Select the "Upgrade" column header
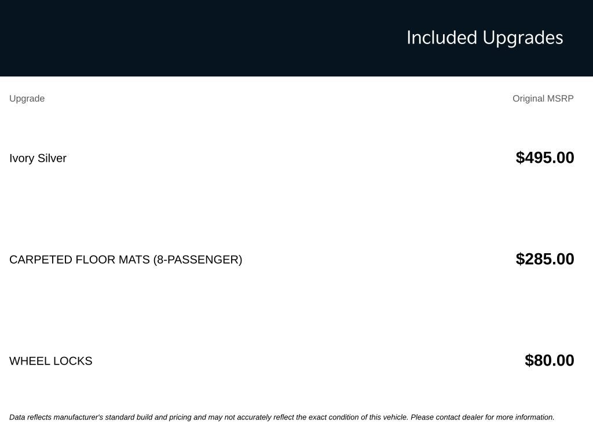The height and width of the screenshot is (445, 593). point(27,99)
